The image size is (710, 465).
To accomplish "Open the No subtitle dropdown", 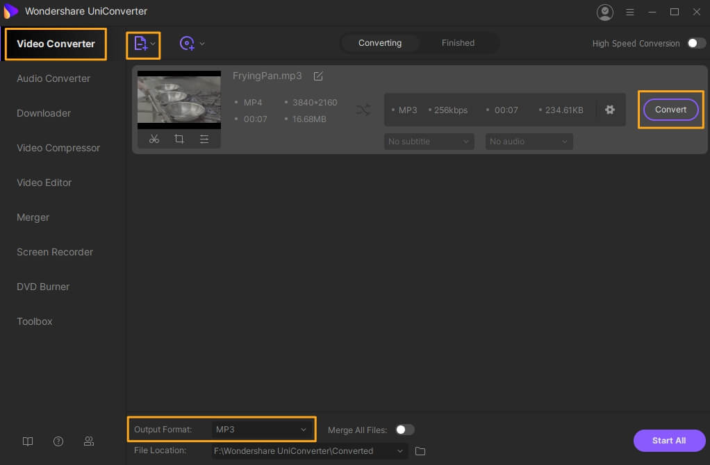I will coord(429,142).
